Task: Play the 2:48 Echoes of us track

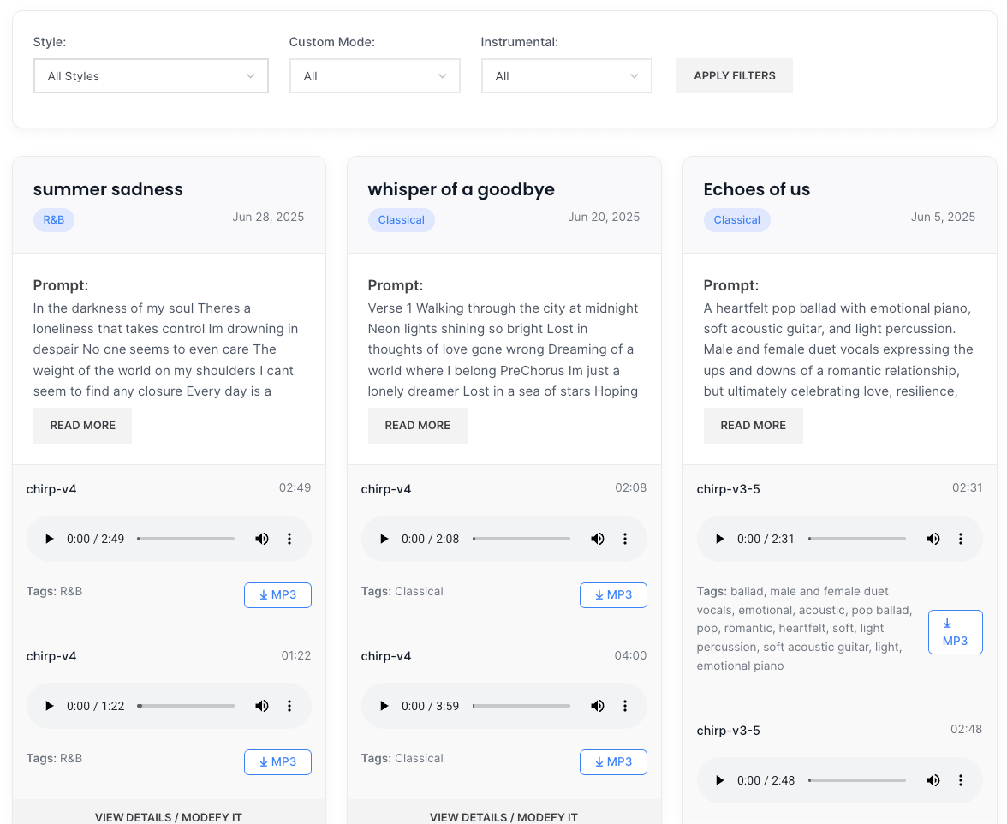Action: click(720, 780)
